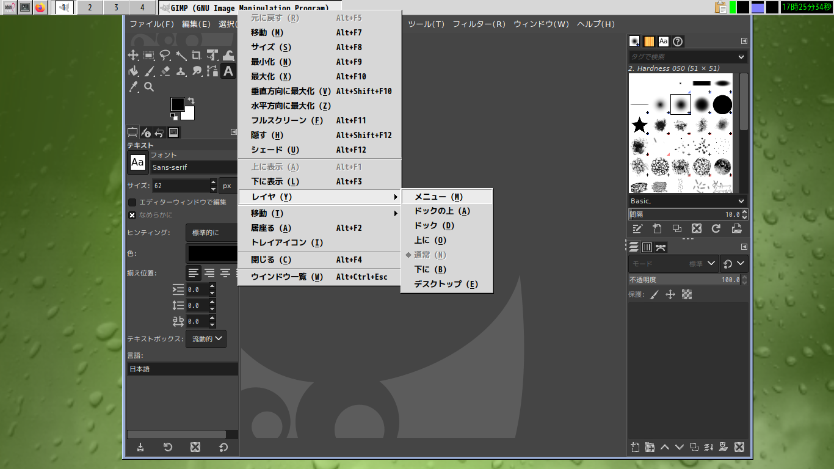Screen dimensions: 834x469
Task: Choose '最大化 (X)' in the window menu
Action: click(x=319, y=76)
